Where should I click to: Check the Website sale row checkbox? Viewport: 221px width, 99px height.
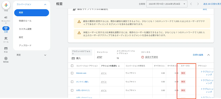(72, 73)
